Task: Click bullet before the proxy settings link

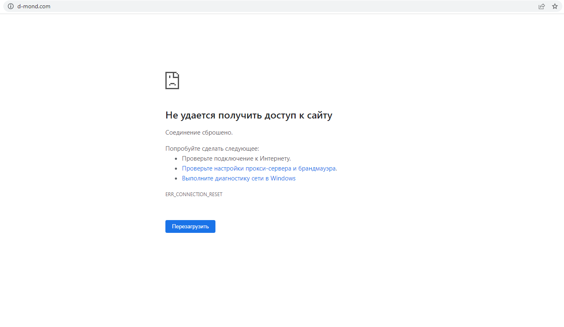Action: (176, 169)
